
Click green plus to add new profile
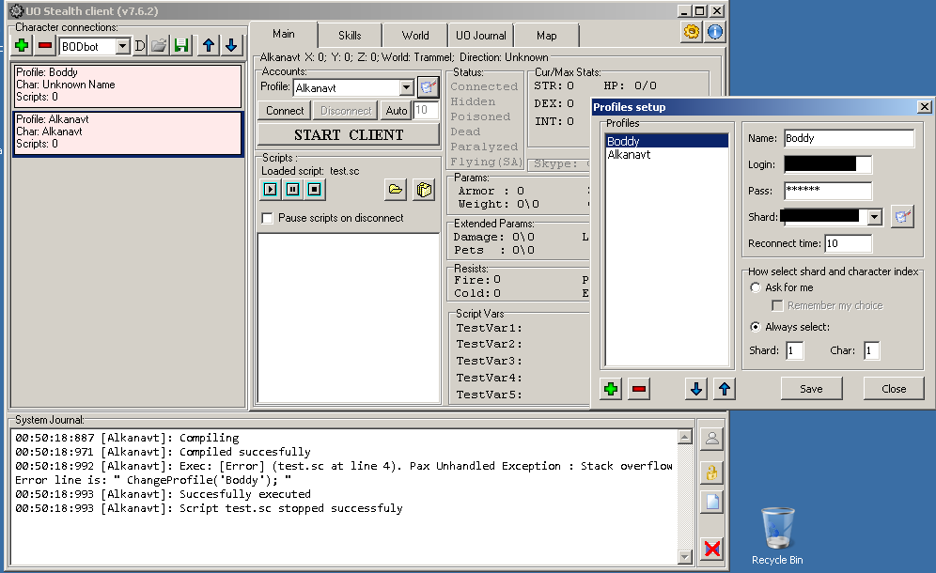pos(612,389)
